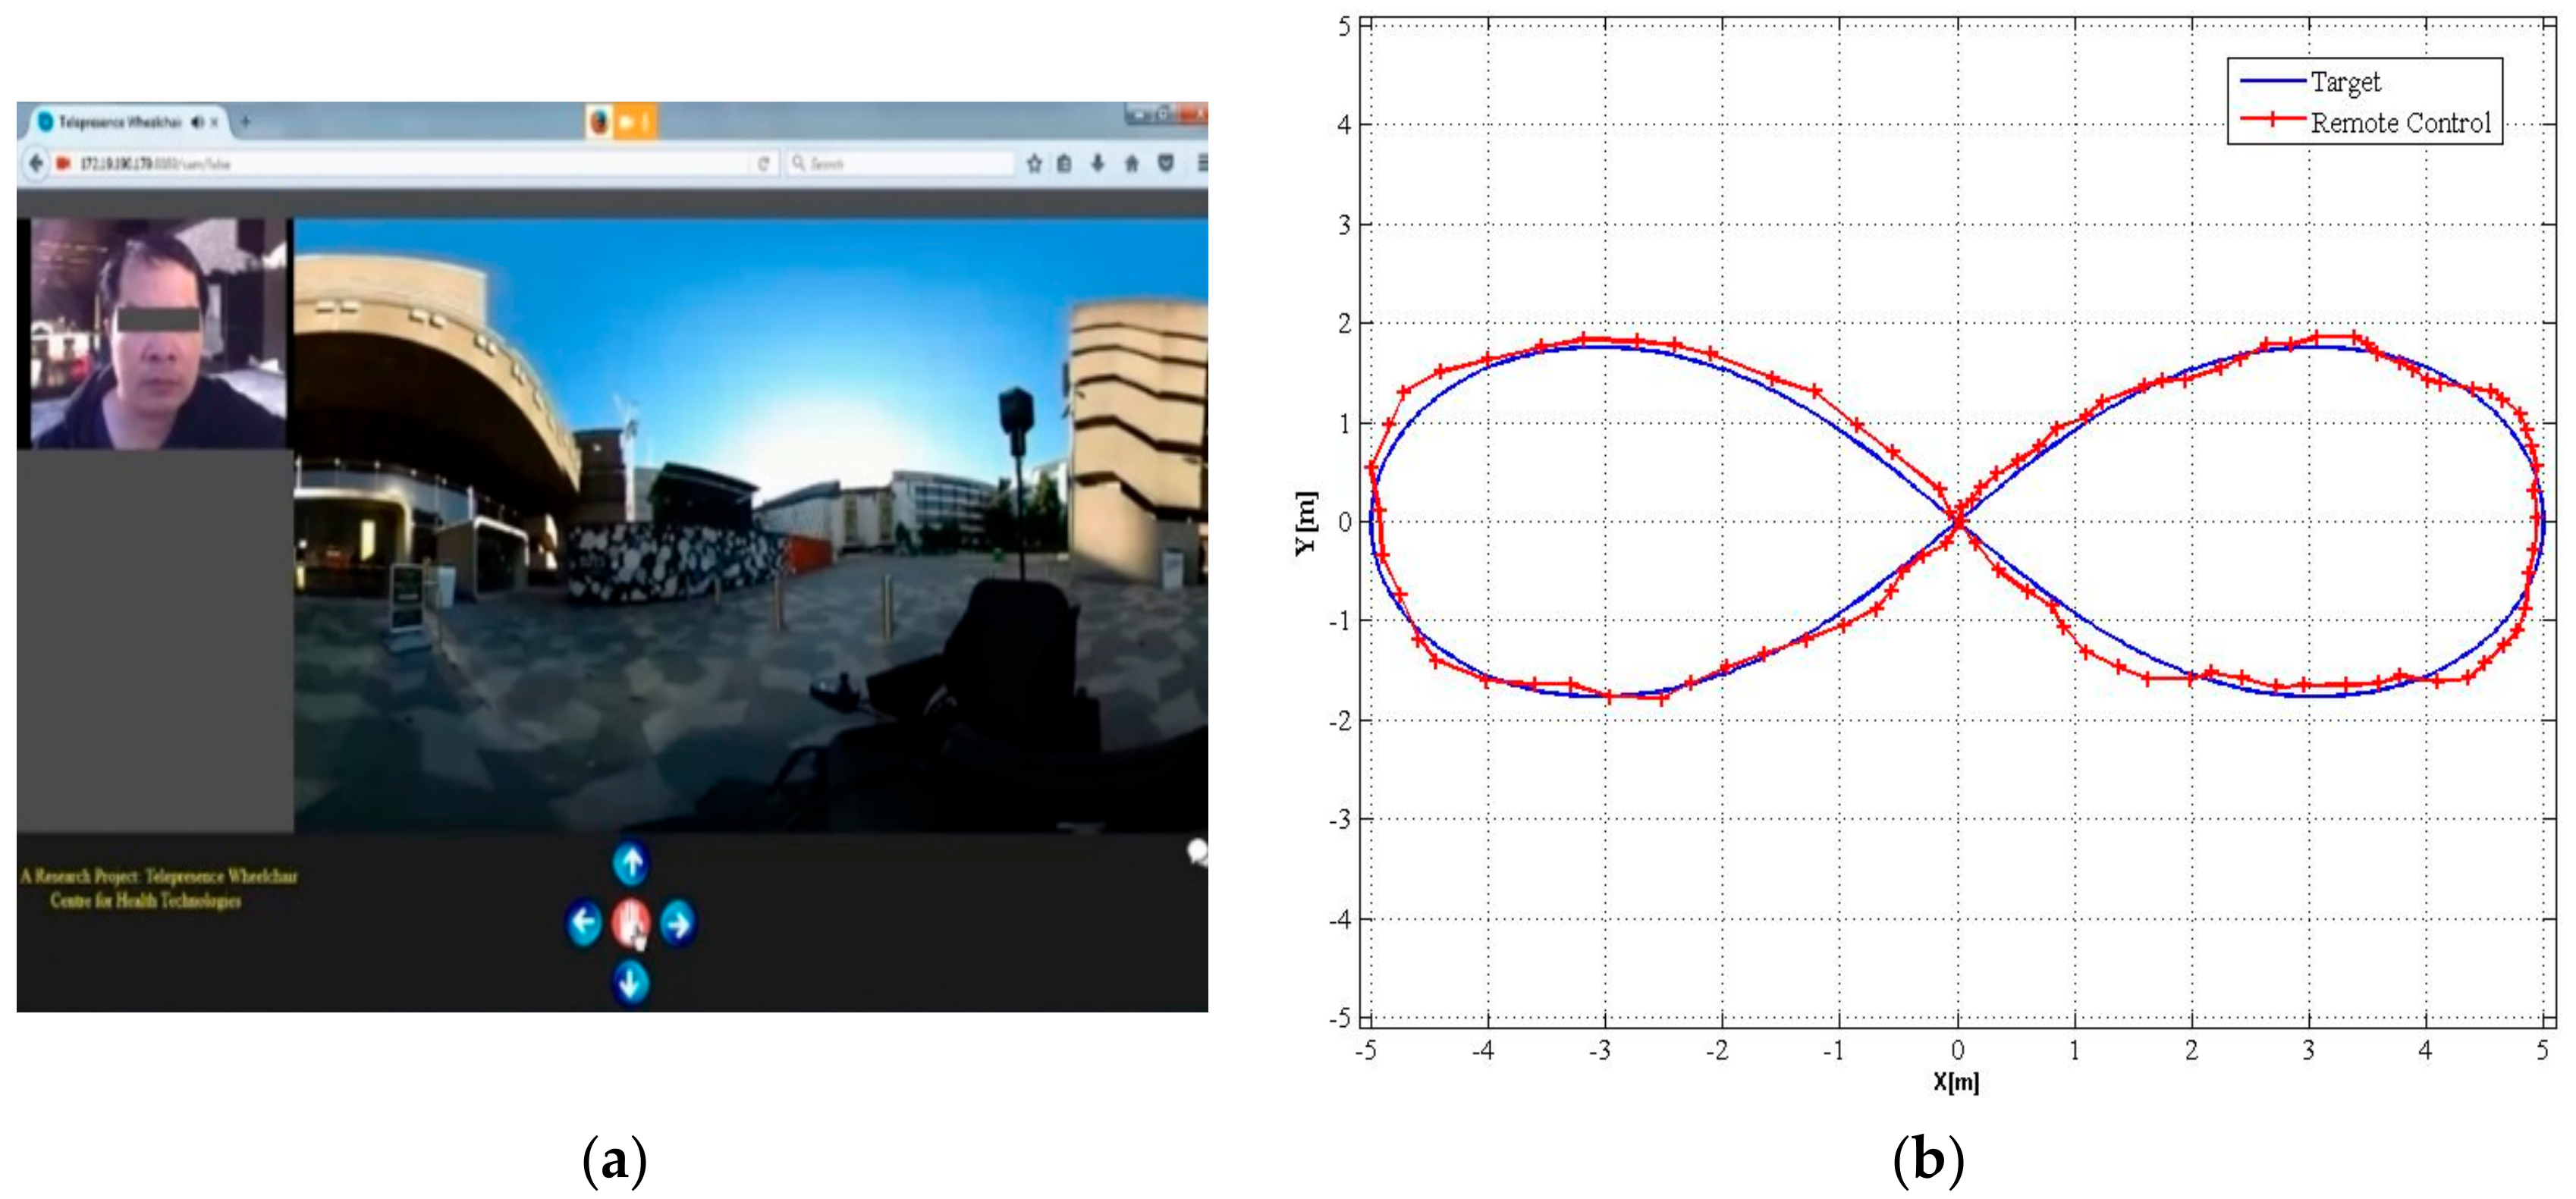This screenshot has height=1199, width=2576.
Task: Click the remote user's webcam thumbnail
Action: point(157,333)
